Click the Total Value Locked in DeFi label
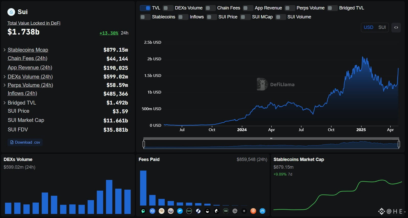 34,23
